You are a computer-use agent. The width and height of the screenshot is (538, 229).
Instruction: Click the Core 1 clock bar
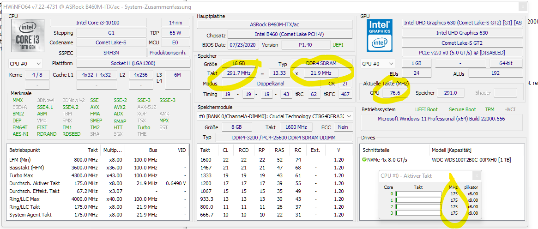[418, 200]
